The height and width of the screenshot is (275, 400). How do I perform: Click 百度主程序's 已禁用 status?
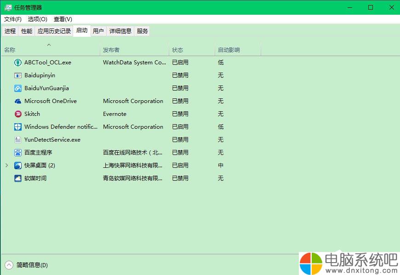click(180, 153)
